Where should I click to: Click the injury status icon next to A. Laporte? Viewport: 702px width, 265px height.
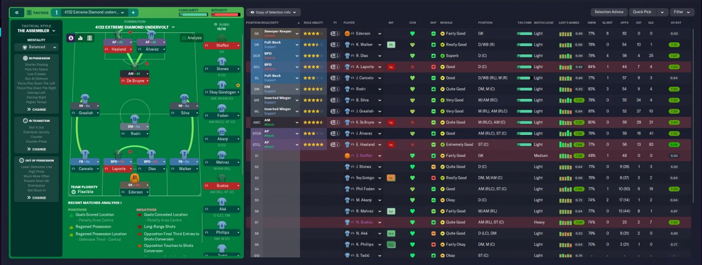click(x=390, y=66)
